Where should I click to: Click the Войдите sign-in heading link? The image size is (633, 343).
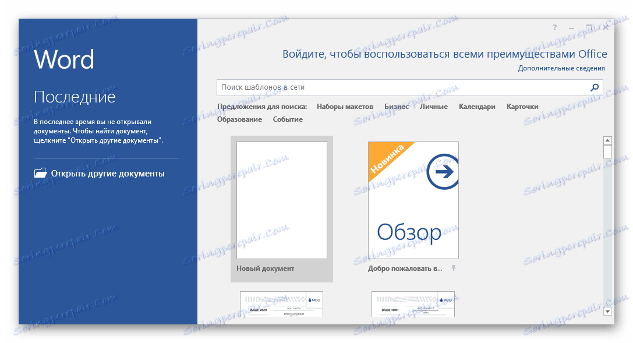tap(444, 54)
